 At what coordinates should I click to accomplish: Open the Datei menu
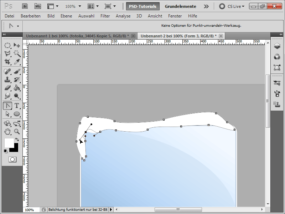pyautogui.click(x=10, y=16)
